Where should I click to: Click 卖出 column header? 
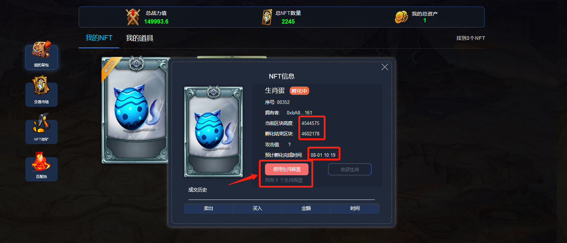pos(208,209)
